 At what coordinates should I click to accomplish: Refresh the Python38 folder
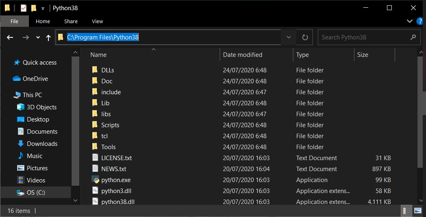tap(305, 37)
